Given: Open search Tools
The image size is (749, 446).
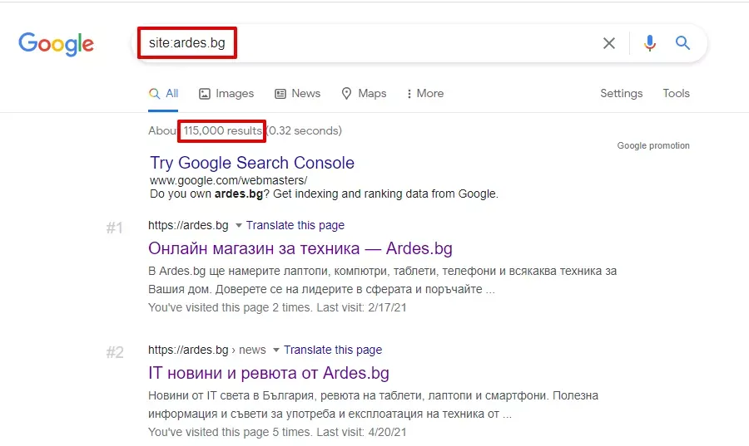Looking at the screenshot, I should pyautogui.click(x=676, y=93).
